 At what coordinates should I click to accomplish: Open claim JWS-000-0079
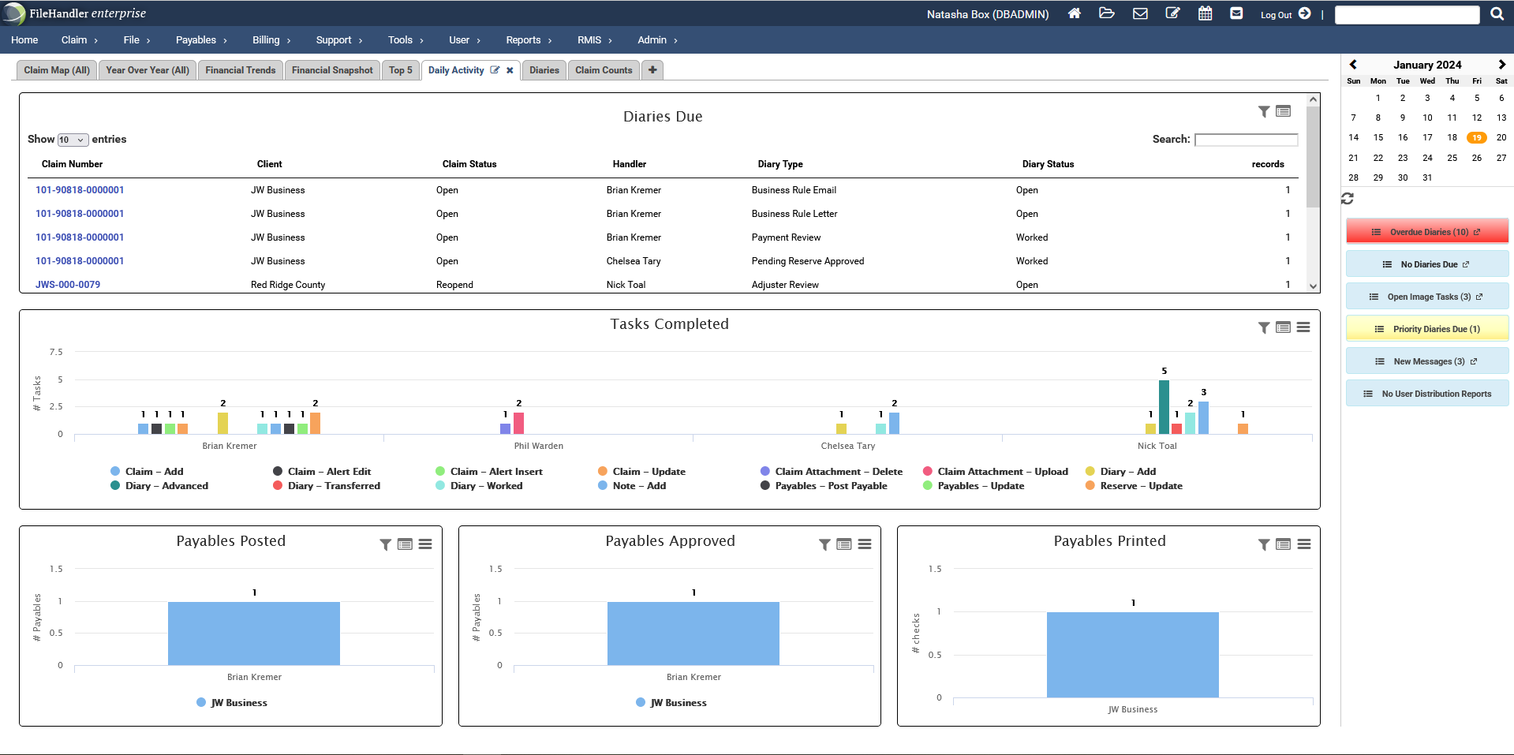[68, 285]
